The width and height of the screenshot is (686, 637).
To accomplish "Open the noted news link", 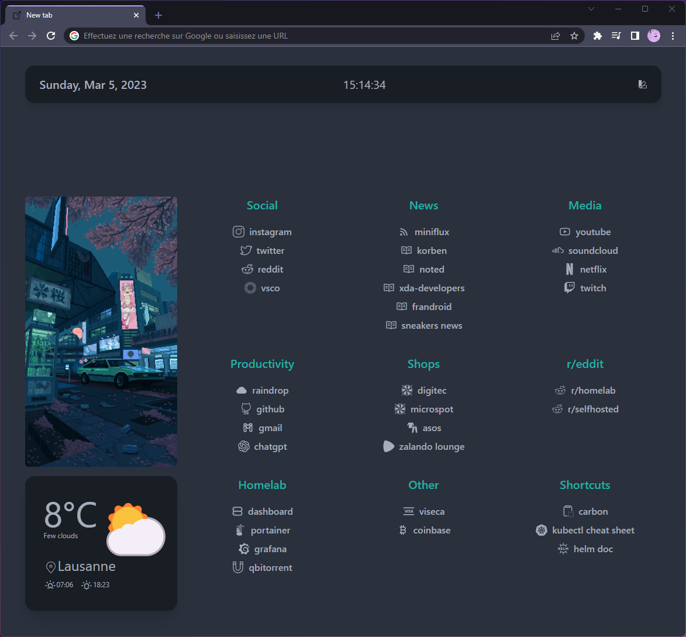I will point(423,269).
